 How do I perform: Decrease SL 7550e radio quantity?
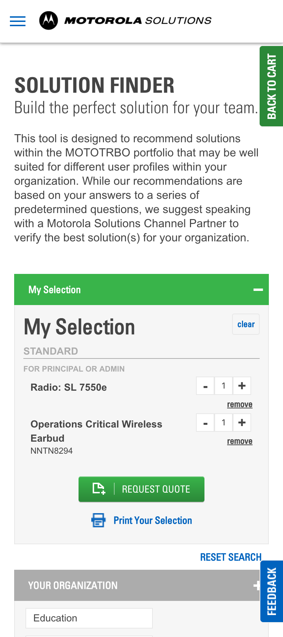coord(206,386)
